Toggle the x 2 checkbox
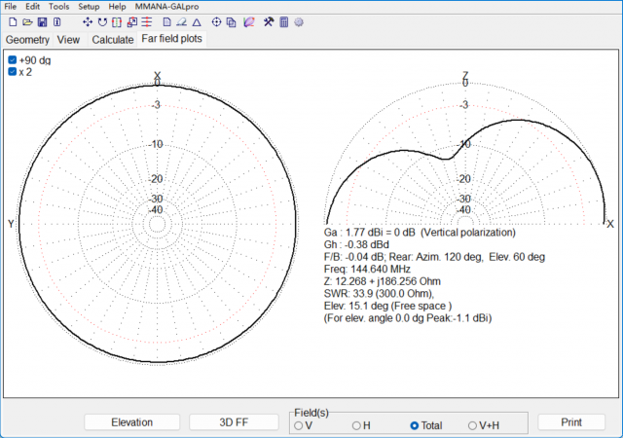The width and height of the screenshot is (623, 438). (x=13, y=72)
